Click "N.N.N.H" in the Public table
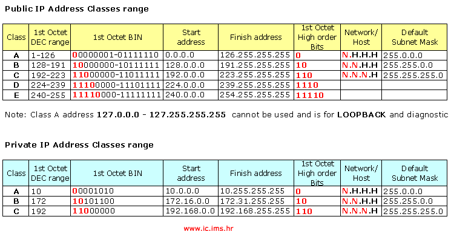This screenshot has height=231, width=451. click(360, 75)
